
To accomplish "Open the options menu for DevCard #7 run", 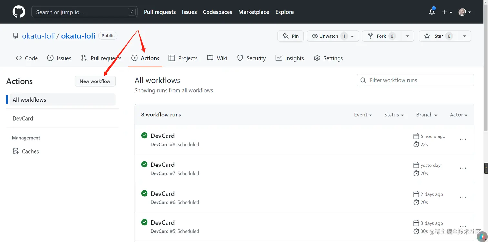I will pos(463,168).
